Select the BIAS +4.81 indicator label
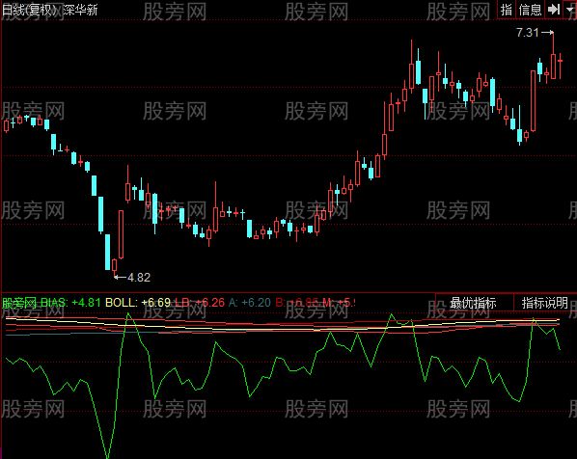The height and width of the screenshot is (459, 577). [x=70, y=303]
